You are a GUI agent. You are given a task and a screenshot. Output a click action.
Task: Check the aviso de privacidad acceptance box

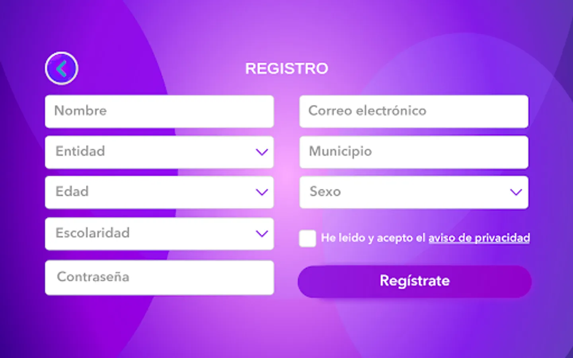(x=307, y=238)
